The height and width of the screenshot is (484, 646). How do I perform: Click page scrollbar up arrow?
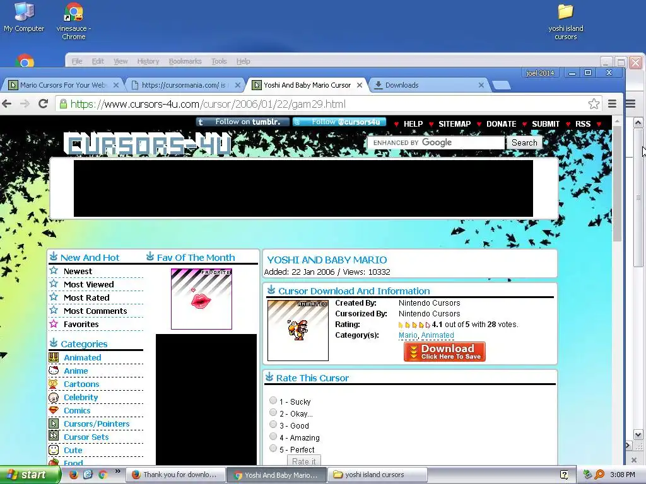tap(638, 123)
